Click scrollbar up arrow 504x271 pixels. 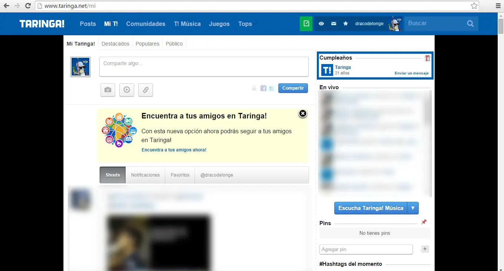click(x=501, y=16)
